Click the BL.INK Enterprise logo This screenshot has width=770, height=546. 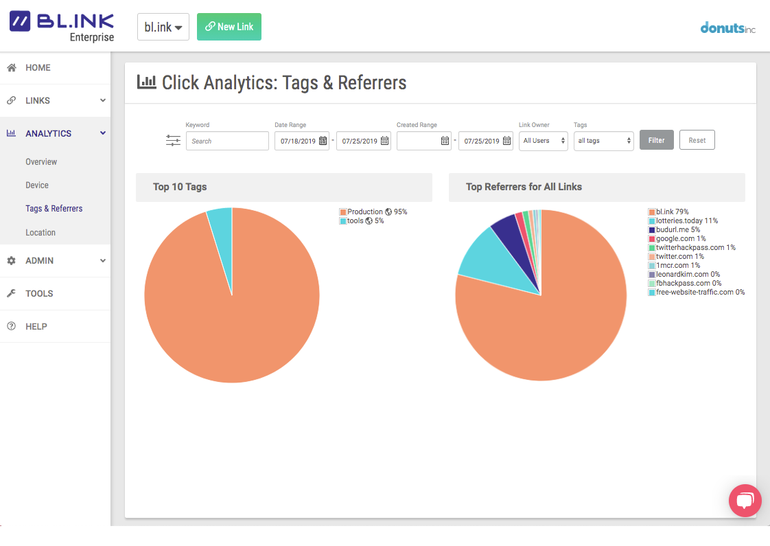click(x=62, y=26)
